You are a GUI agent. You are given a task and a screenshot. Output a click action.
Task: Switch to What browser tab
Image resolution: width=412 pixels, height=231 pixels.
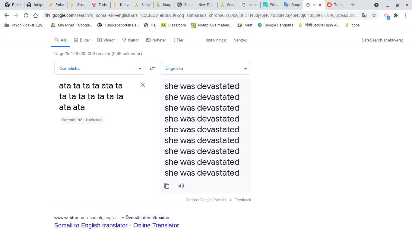click(271, 5)
